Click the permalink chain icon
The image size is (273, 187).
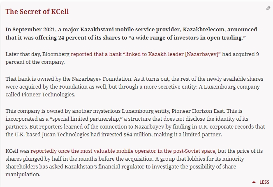click(x=268, y=9)
